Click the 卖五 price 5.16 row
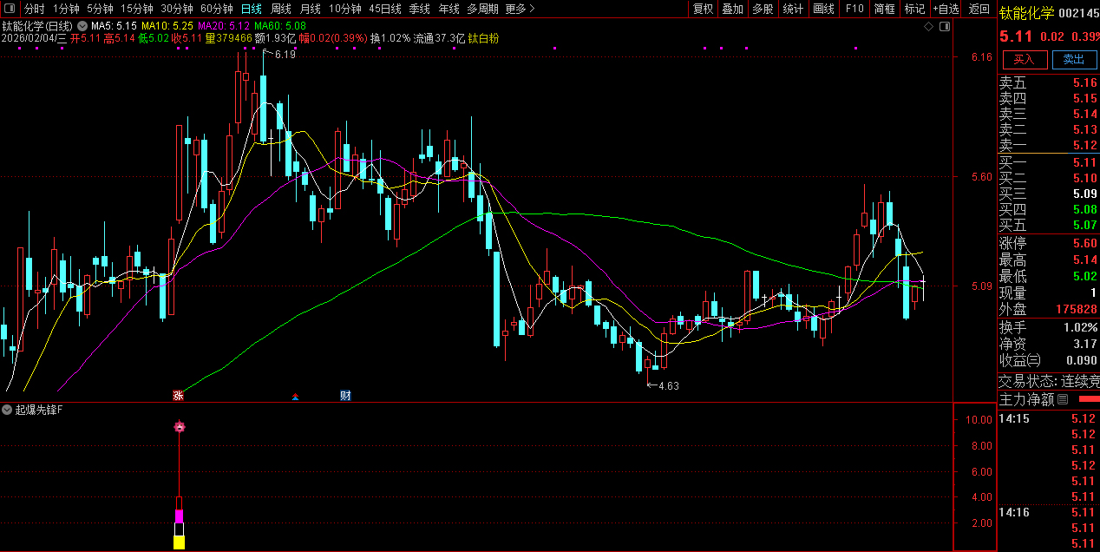 tap(1048, 83)
